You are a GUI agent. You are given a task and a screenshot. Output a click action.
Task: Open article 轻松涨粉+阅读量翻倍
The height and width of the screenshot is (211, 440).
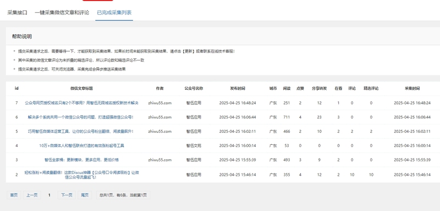[81, 175]
